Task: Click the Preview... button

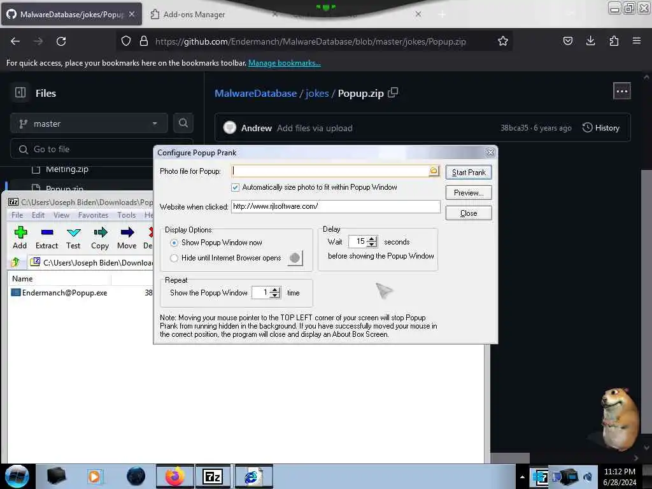Action: click(x=469, y=193)
